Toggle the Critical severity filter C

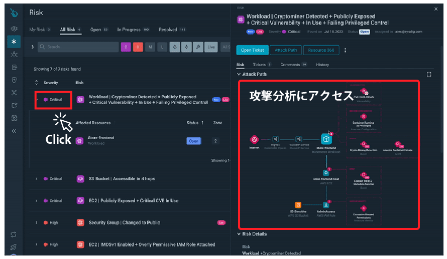click(x=125, y=47)
